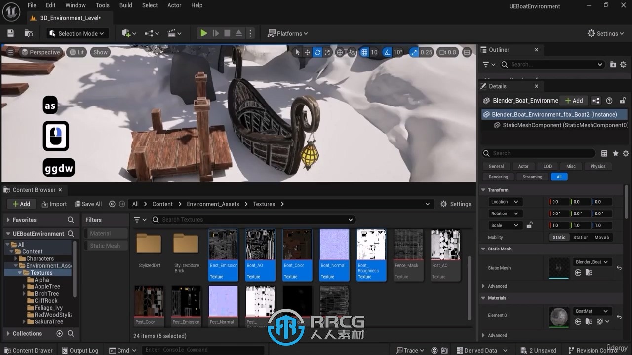The width and height of the screenshot is (632, 355).
Task: Click the Lit view mode button
Action: 77,52
